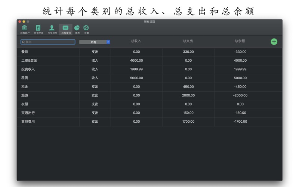The width and height of the screenshot is (299, 187).
Task: Click the search magnifier icon
Action: (x=23, y=42)
